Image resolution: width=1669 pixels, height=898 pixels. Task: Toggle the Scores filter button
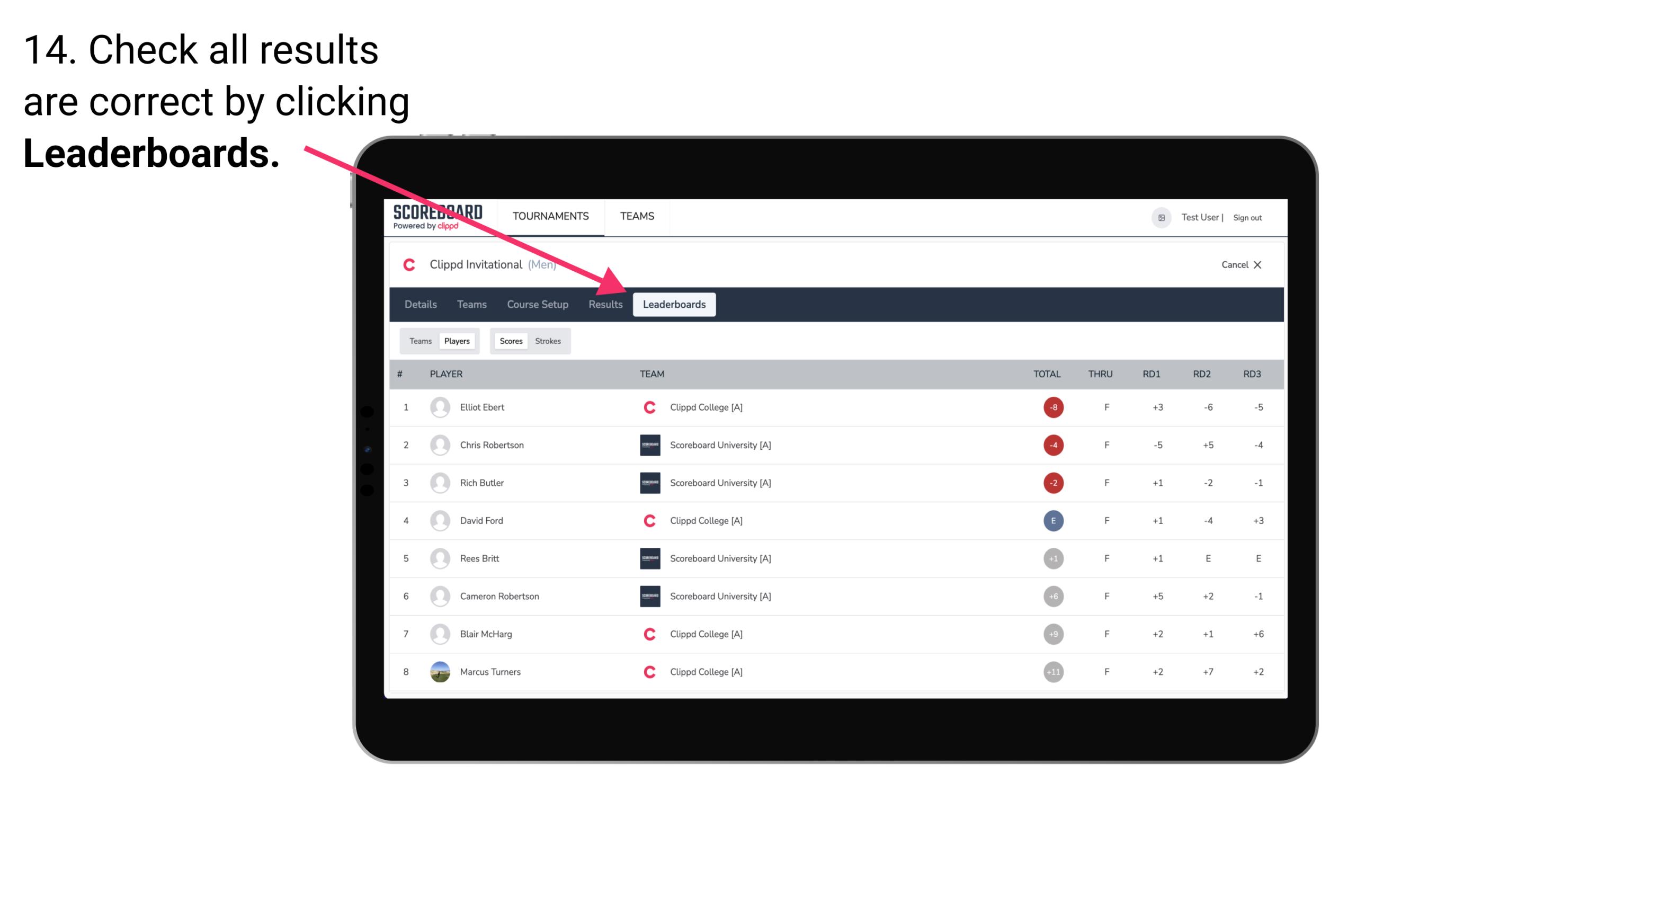(x=510, y=341)
